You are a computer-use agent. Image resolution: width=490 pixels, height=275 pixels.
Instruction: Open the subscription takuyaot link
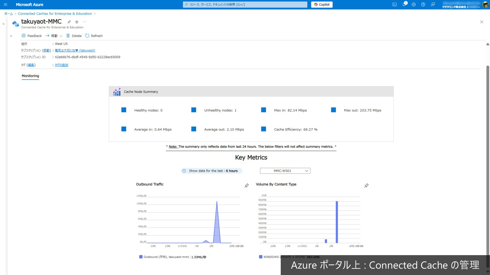point(75,50)
